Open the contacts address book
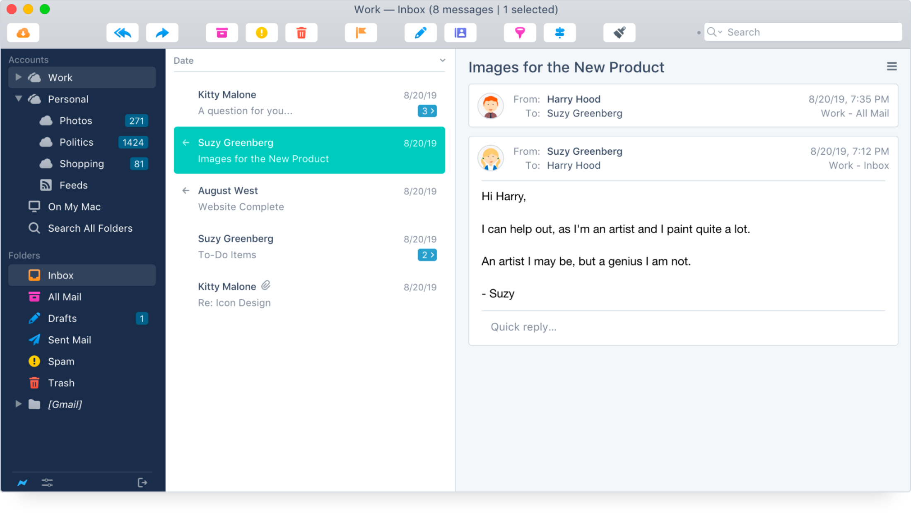The width and height of the screenshot is (911, 513). 460,32
